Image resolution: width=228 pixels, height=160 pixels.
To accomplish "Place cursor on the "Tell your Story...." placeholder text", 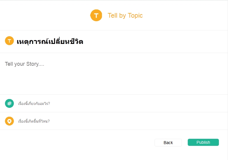I will click(25, 64).
